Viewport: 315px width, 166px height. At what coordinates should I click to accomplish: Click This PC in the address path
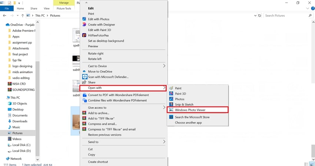(40, 16)
